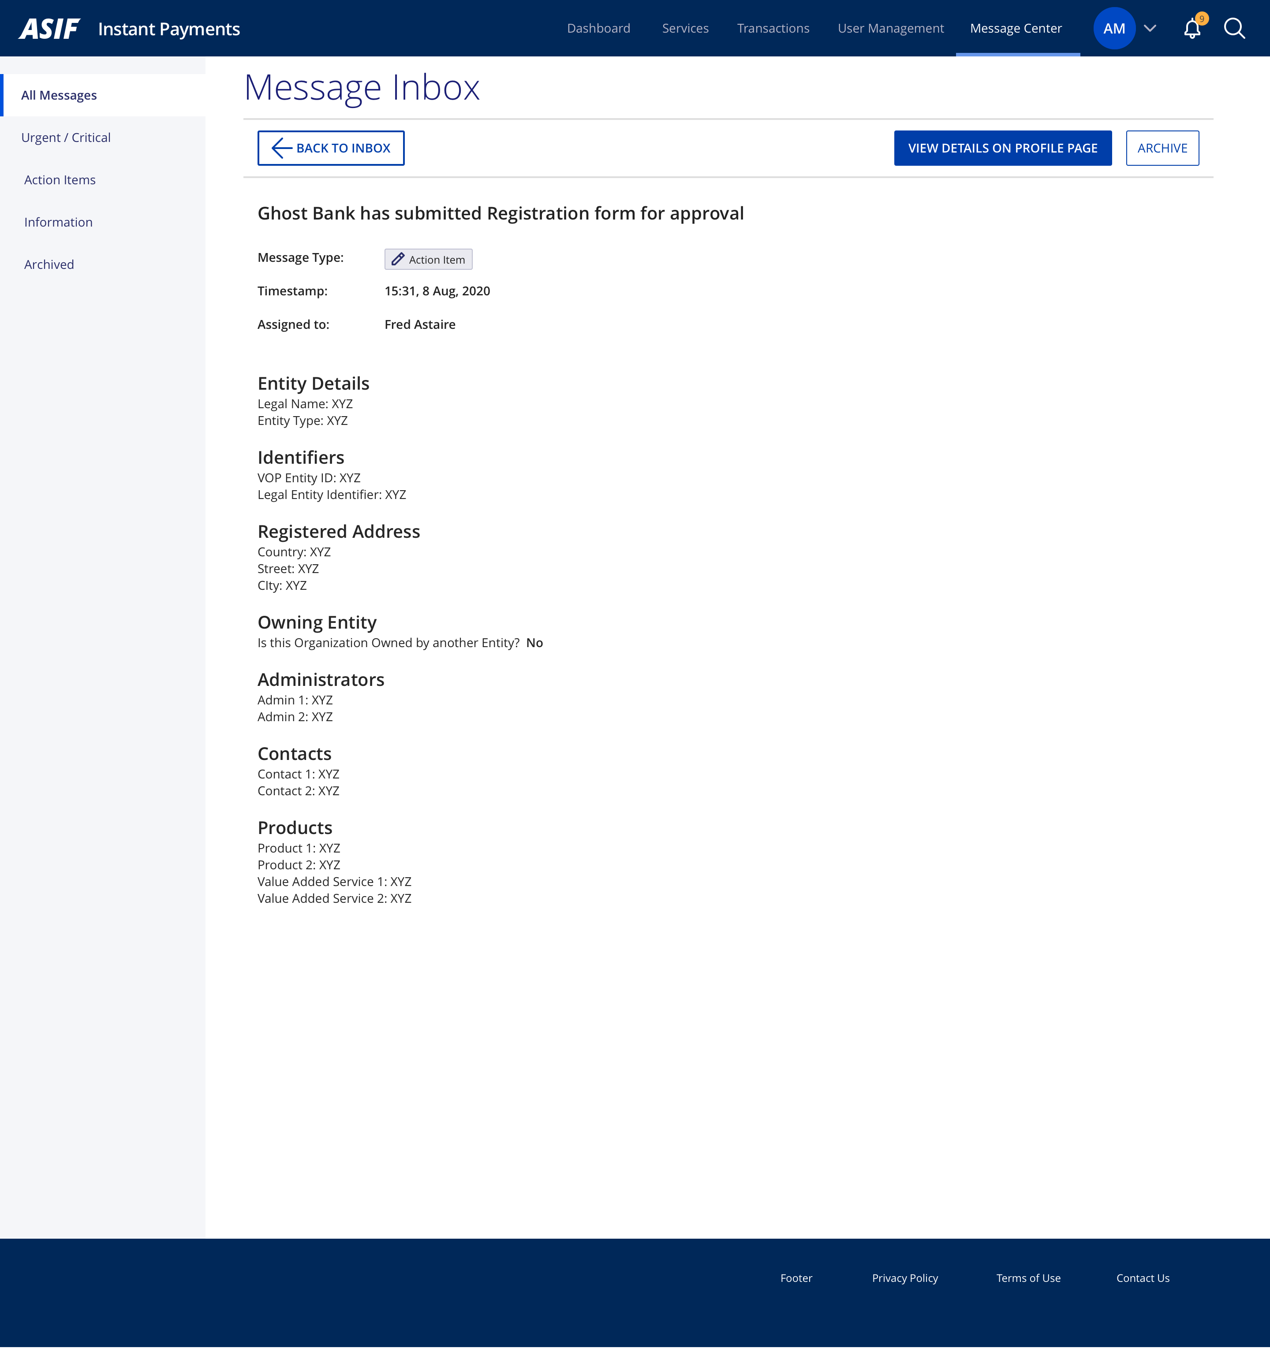Open the notifications bell icon
The height and width of the screenshot is (1348, 1270).
[1192, 29]
